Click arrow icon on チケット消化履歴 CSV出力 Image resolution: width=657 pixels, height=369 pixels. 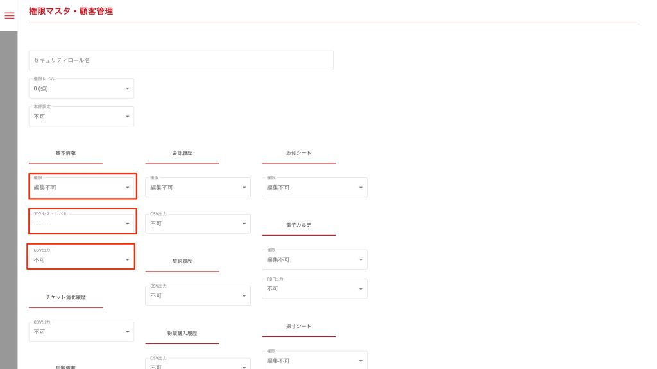pyautogui.click(x=127, y=332)
